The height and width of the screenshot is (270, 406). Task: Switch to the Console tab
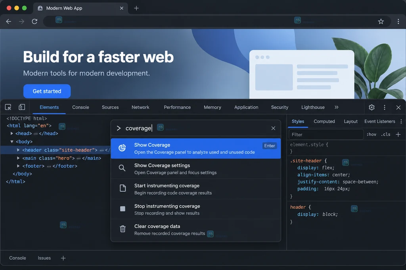click(80, 107)
